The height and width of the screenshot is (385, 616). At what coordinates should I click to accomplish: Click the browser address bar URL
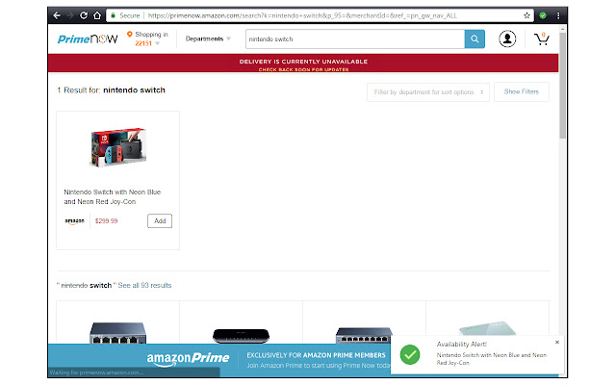[301, 15]
